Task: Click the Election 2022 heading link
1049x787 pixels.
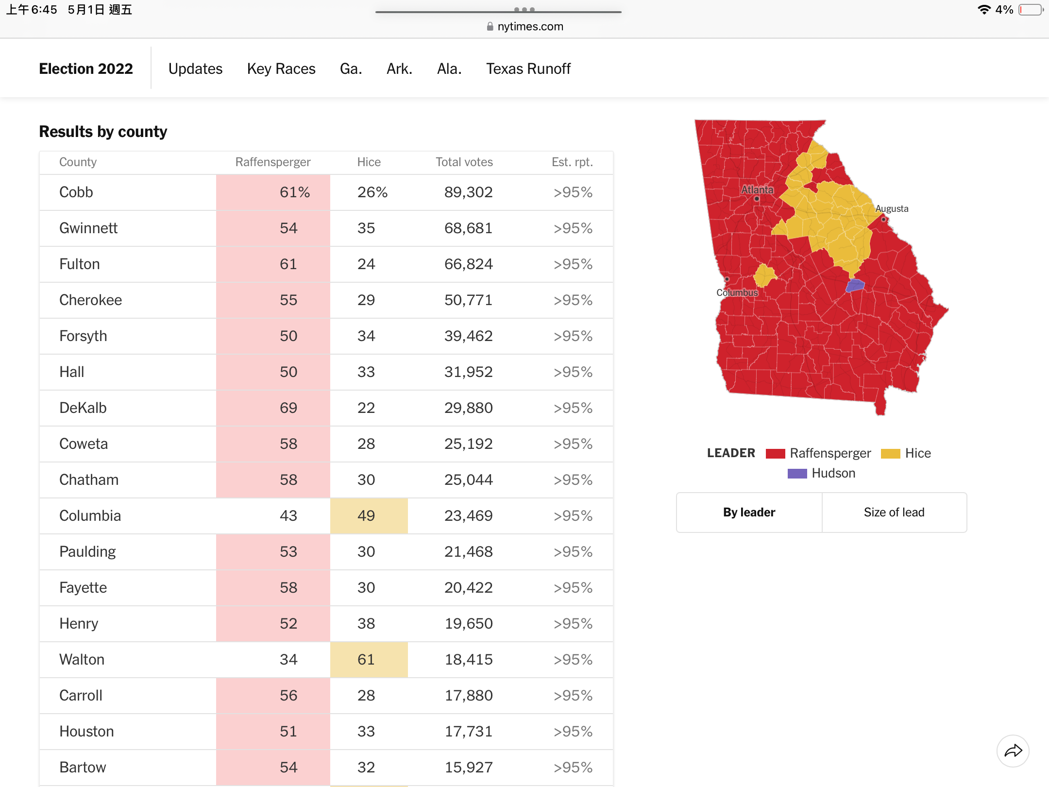Action: pos(86,68)
